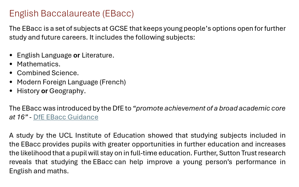The image size is (299, 187).
Task: Open the DfE EBacc Guidance link
Action: point(66,117)
